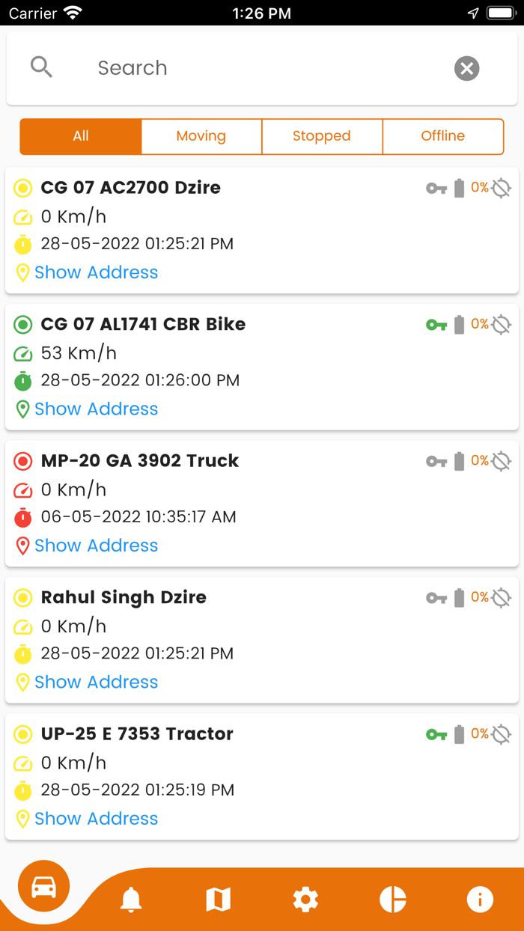This screenshot has width=524, height=931.
Task: Show Address for UP-25 E 7353 Tractor
Action: (96, 819)
